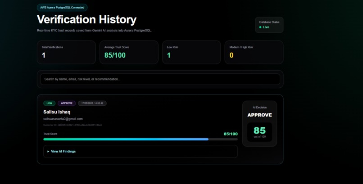
Task: Click the name Salisu Ishaq
Action: (x=57, y=112)
